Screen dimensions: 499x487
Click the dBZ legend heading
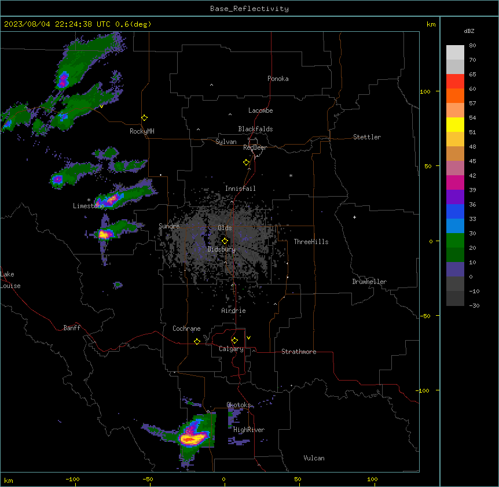point(469,31)
